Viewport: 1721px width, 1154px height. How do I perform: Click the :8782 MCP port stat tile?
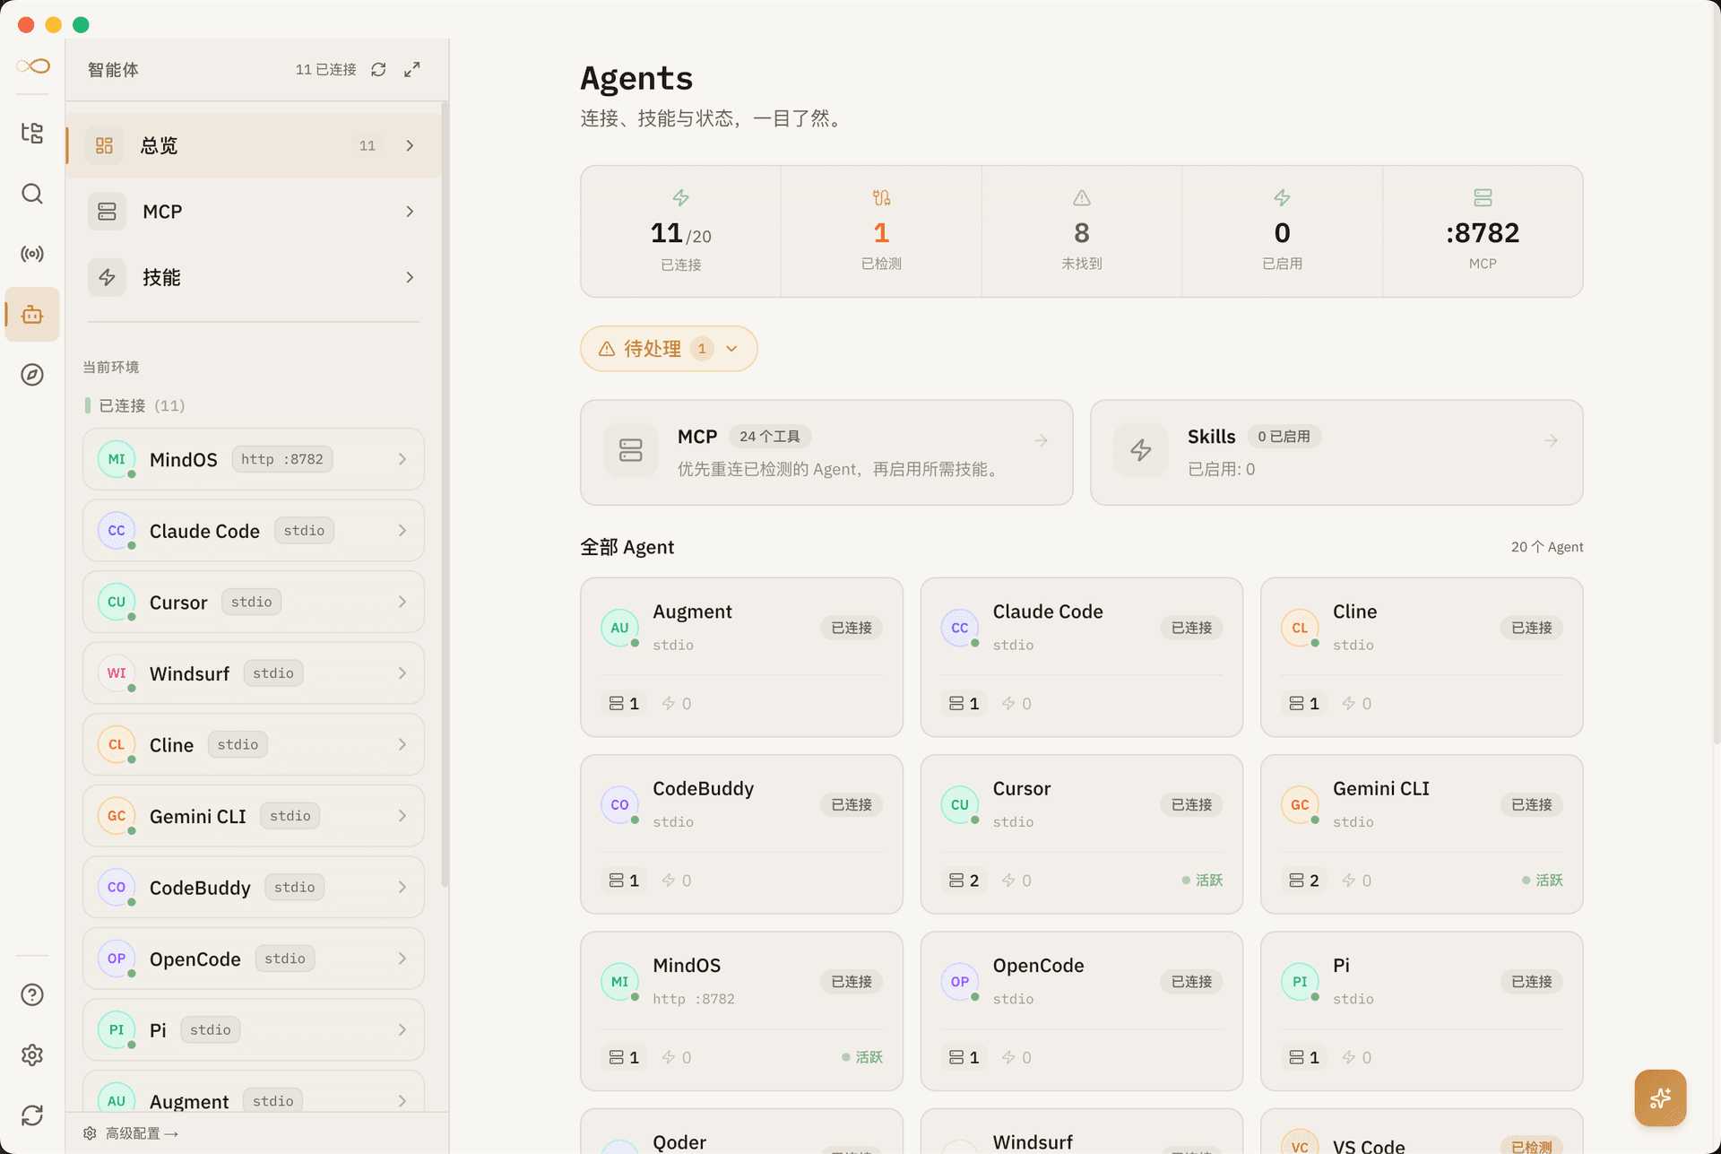[x=1483, y=231]
